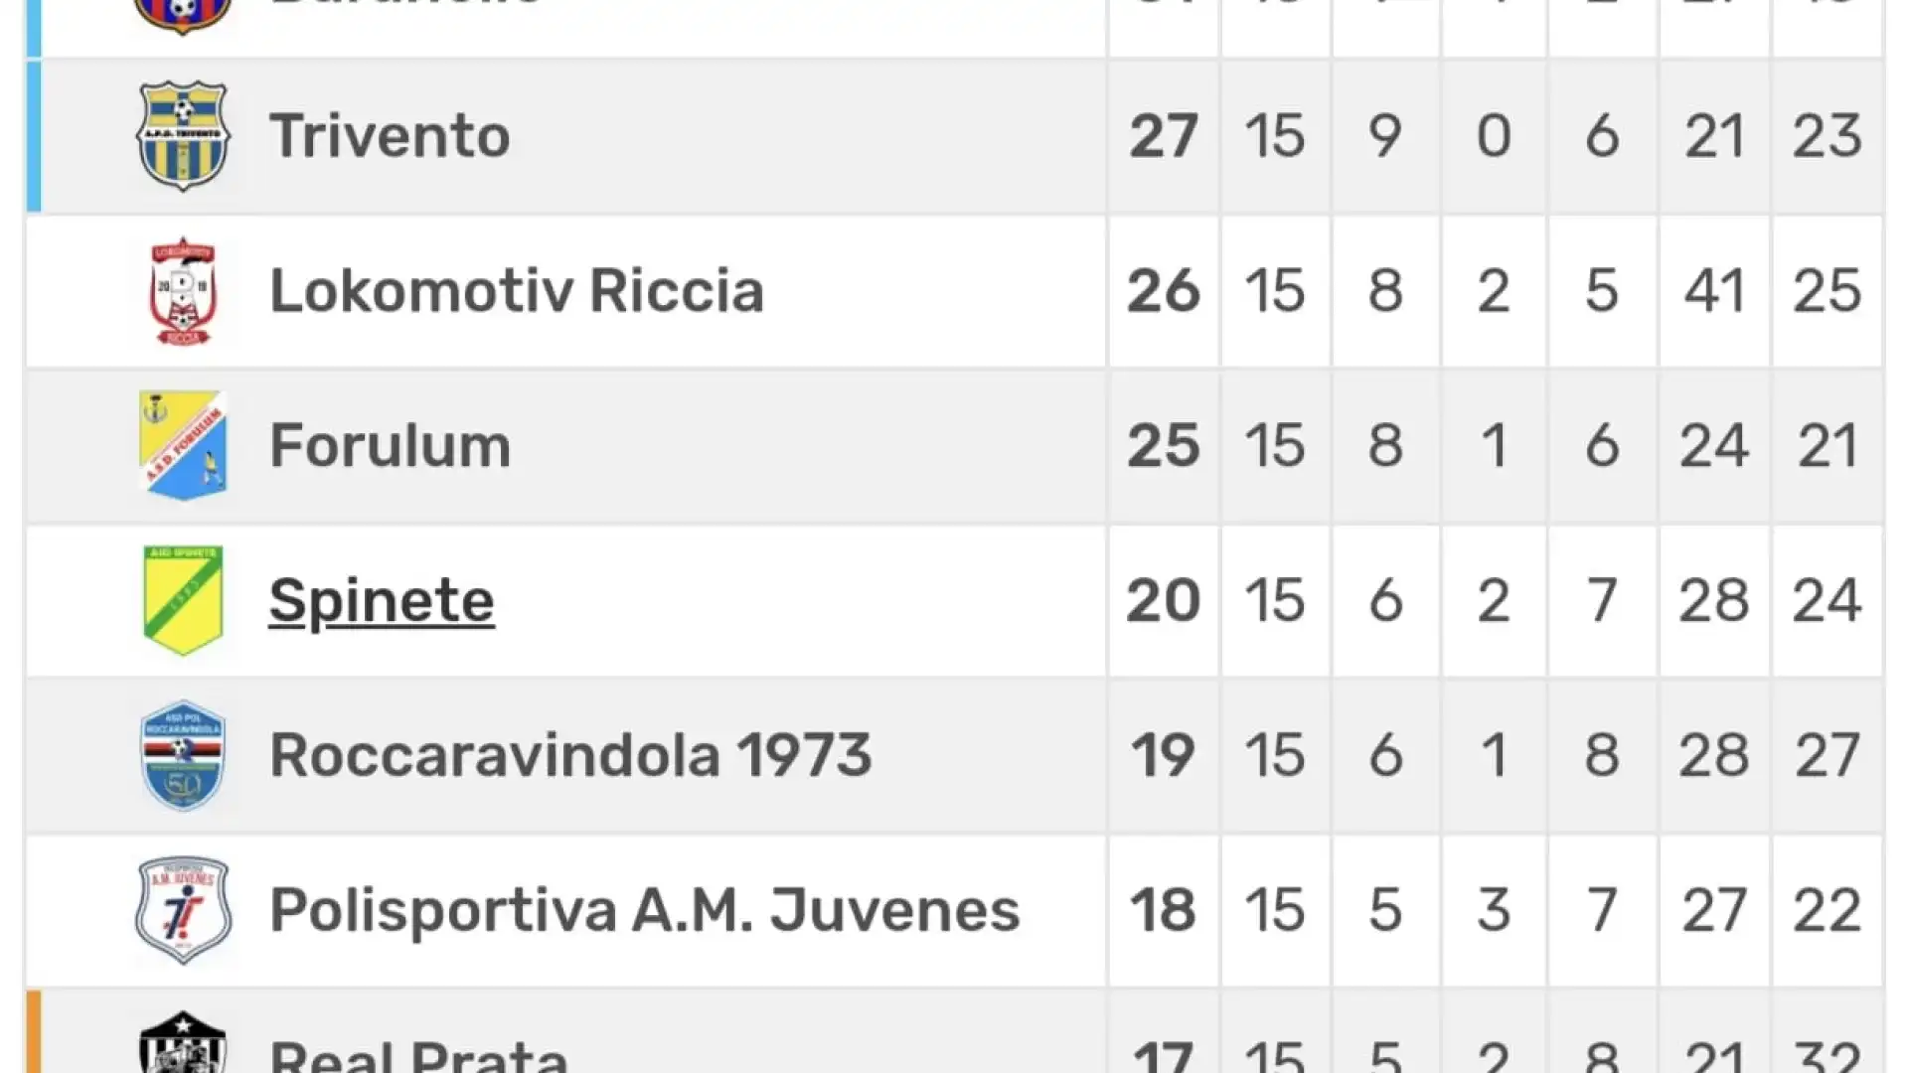The image size is (1908, 1073).
Task: Click Trivento's 27 points cell
Action: (x=1164, y=136)
